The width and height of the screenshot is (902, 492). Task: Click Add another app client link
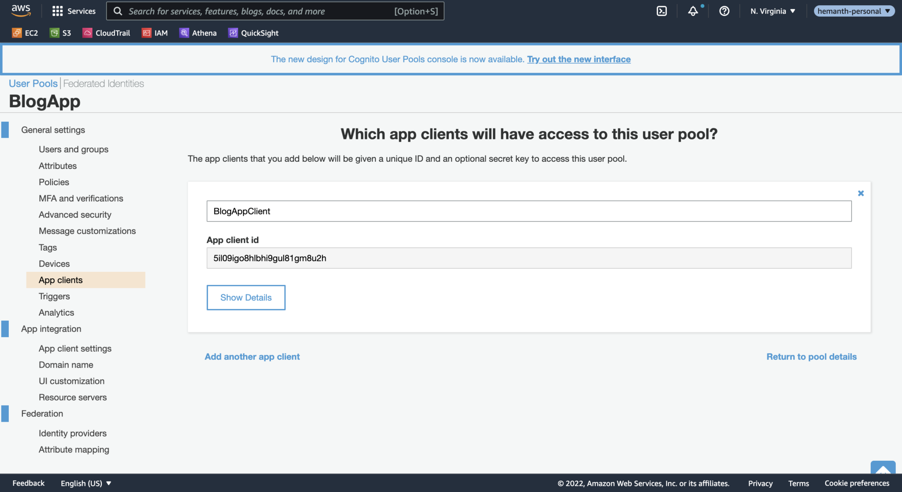pos(252,357)
